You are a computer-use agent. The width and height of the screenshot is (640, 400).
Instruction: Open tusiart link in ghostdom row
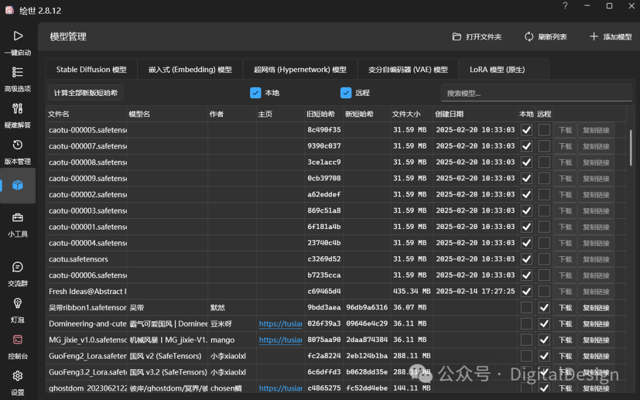280,388
